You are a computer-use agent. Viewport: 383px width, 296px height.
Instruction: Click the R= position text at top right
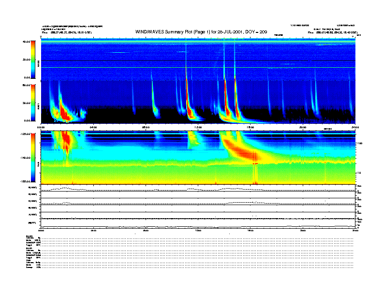click(333, 32)
